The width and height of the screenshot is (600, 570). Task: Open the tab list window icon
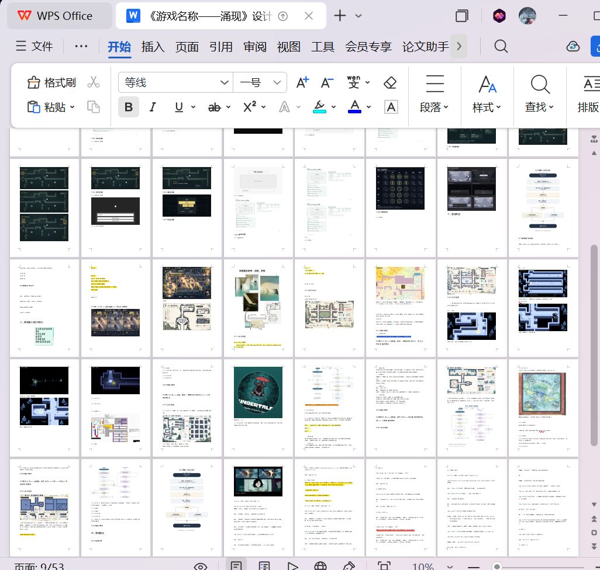tap(462, 16)
